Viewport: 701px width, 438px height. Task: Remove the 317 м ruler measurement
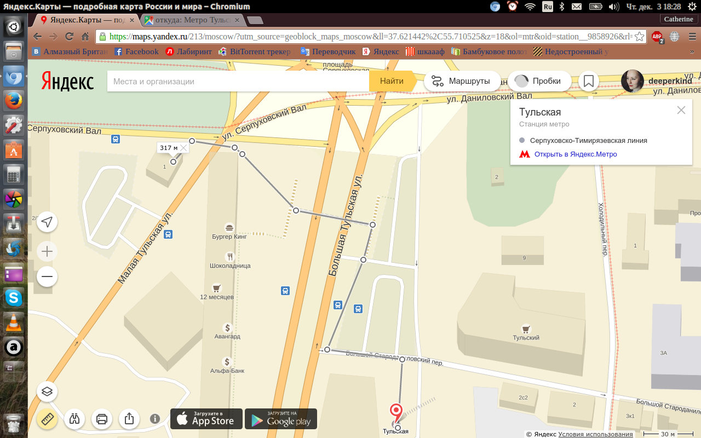[x=183, y=148]
